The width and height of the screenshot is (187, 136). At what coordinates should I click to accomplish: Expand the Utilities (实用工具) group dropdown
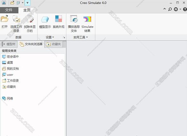pyautogui.click(x=81, y=37)
